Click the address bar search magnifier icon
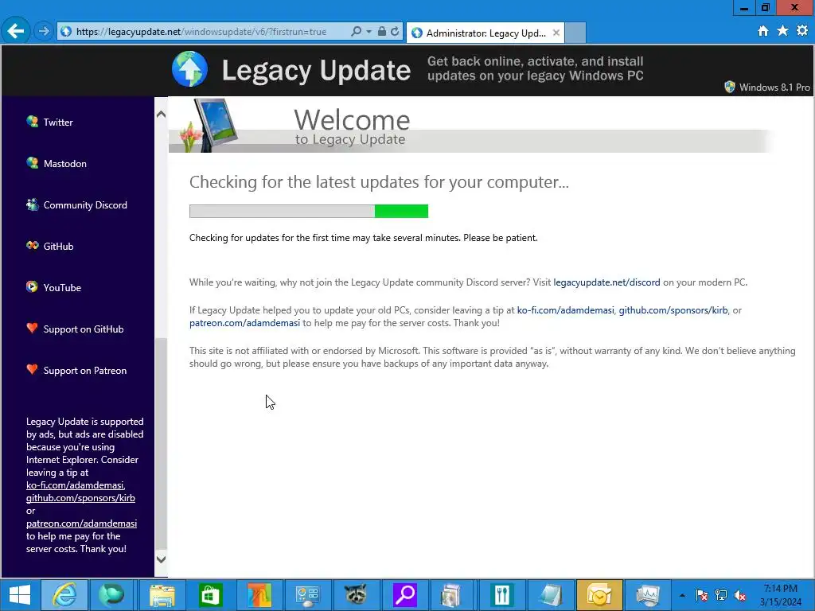The width and height of the screenshot is (815, 611). 356,31
